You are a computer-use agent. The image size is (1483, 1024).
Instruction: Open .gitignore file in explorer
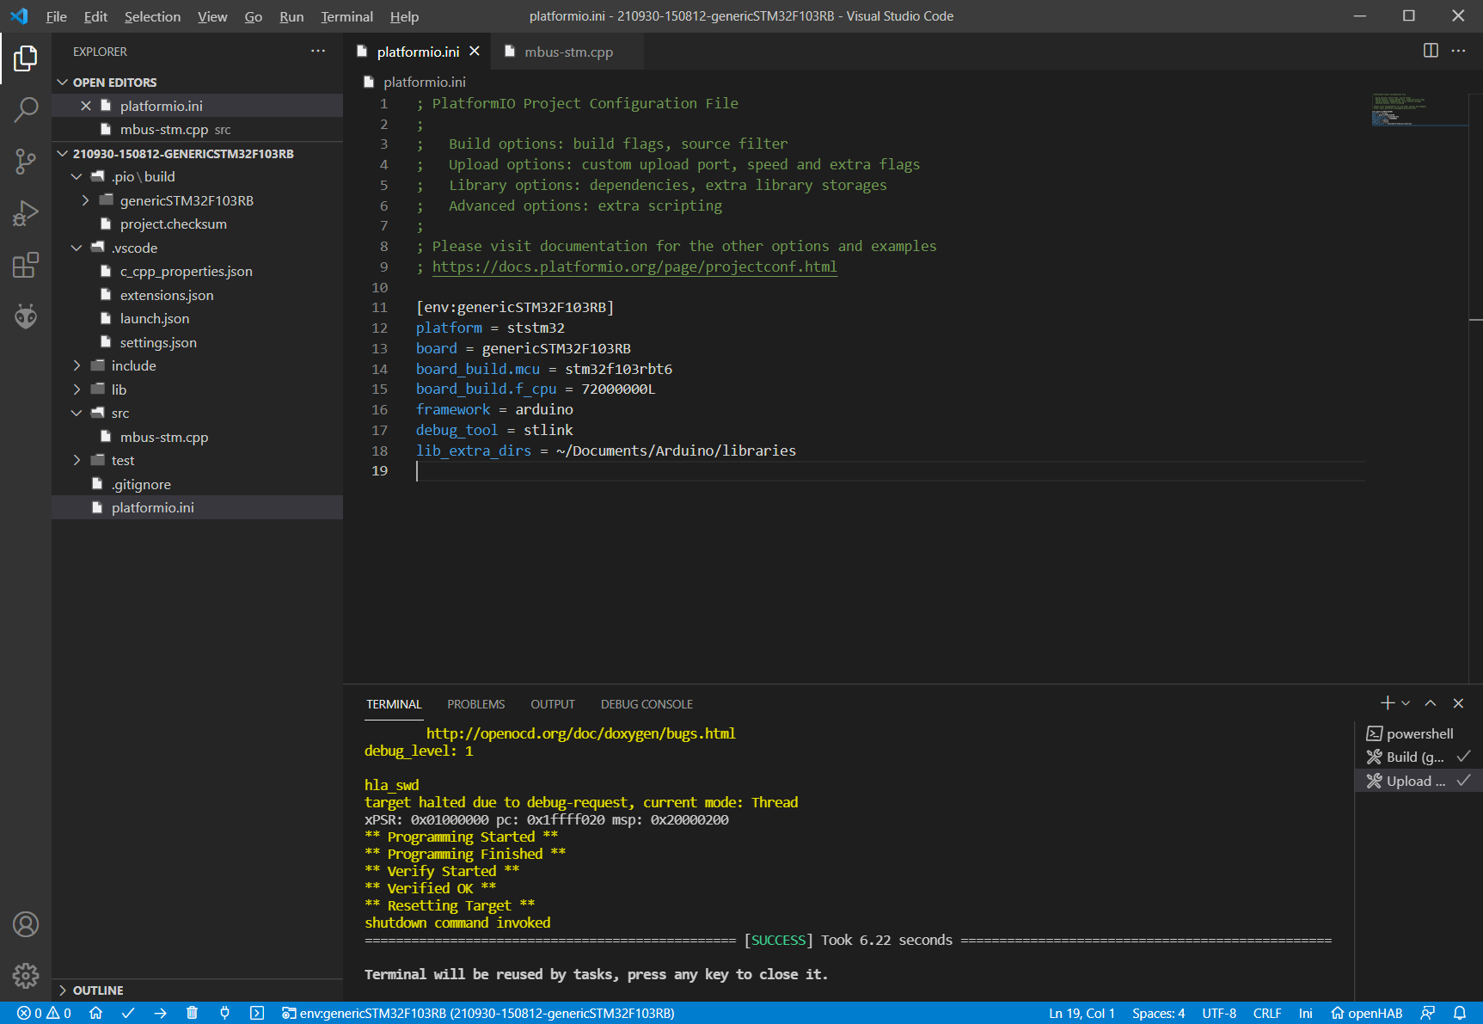coord(198,484)
